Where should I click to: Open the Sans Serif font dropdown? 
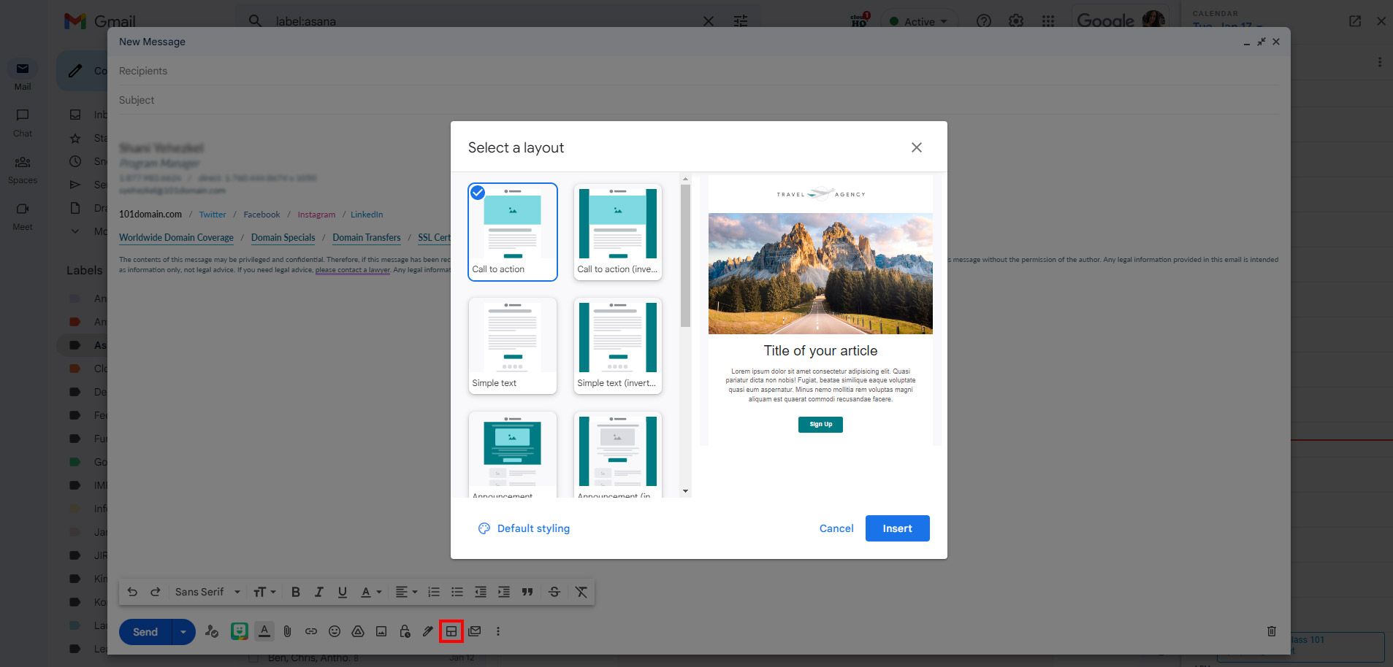207,592
